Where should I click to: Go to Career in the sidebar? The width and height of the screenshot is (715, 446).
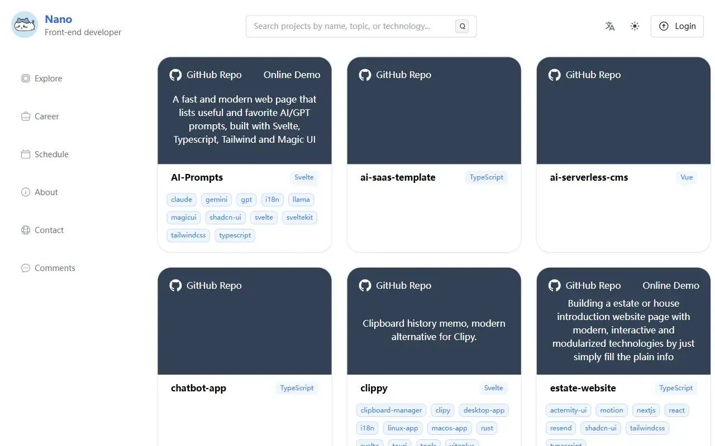coord(40,117)
